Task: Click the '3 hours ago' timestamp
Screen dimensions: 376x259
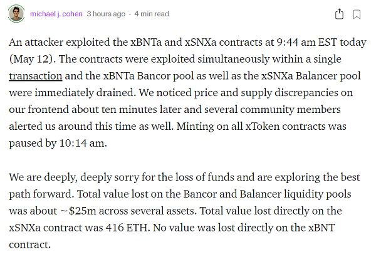Action: pyautogui.click(x=106, y=14)
